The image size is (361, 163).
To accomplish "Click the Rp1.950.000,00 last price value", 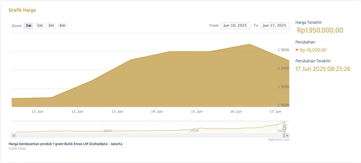I will (320, 30).
